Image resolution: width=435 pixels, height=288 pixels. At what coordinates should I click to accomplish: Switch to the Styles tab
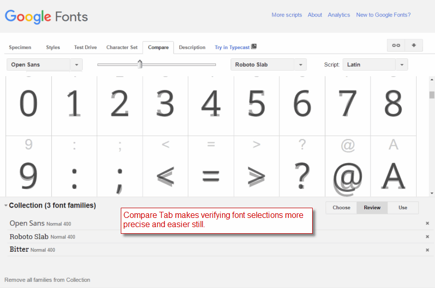point(53,48)
